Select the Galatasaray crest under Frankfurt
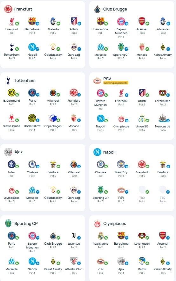This screenshot has width=176, height=281. click(53, 47)
